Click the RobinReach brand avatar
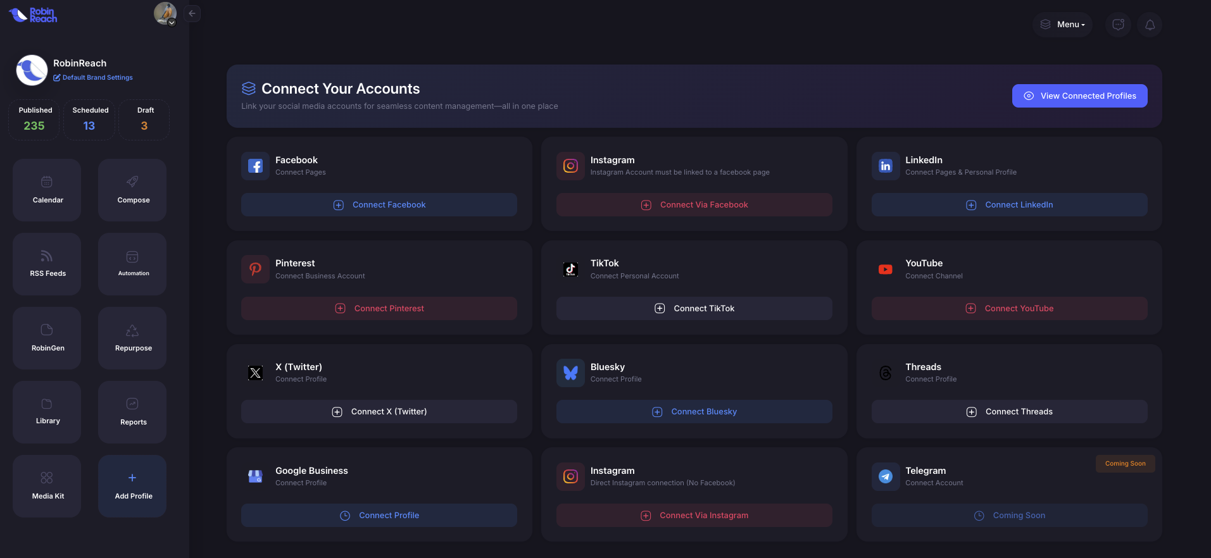1211x558 pixels. point(32,70)
